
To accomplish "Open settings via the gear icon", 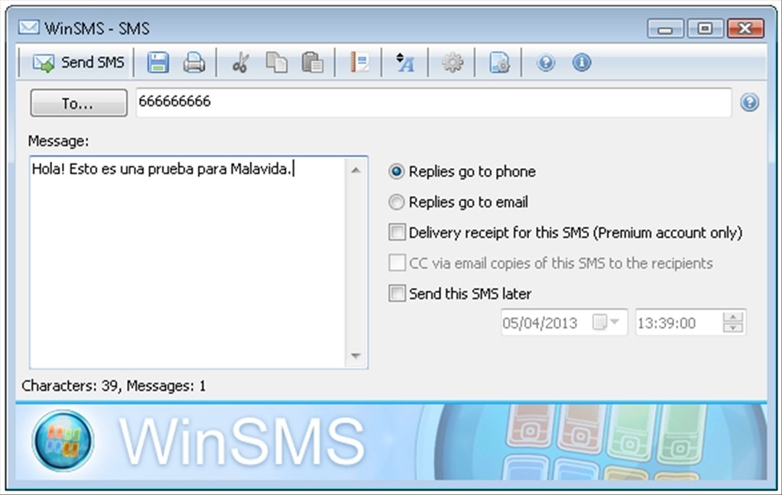I will pos(453,63).
